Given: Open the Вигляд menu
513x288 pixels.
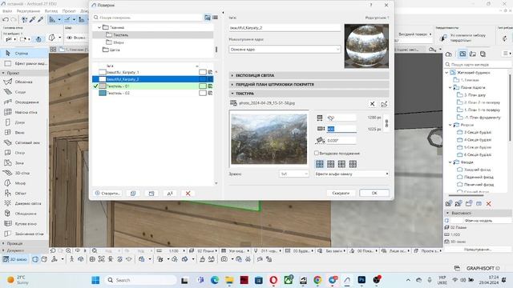Looking at the screenshot, I should pyautogui.click(x=51, y=11).
